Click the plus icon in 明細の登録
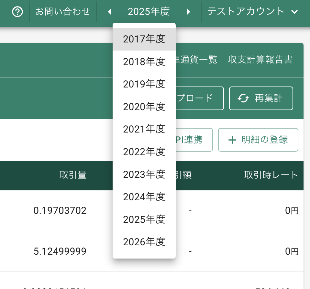 coord(232,140)
